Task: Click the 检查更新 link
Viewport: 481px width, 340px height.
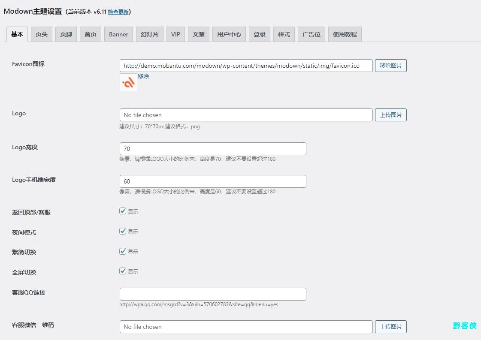Action: 118,12
